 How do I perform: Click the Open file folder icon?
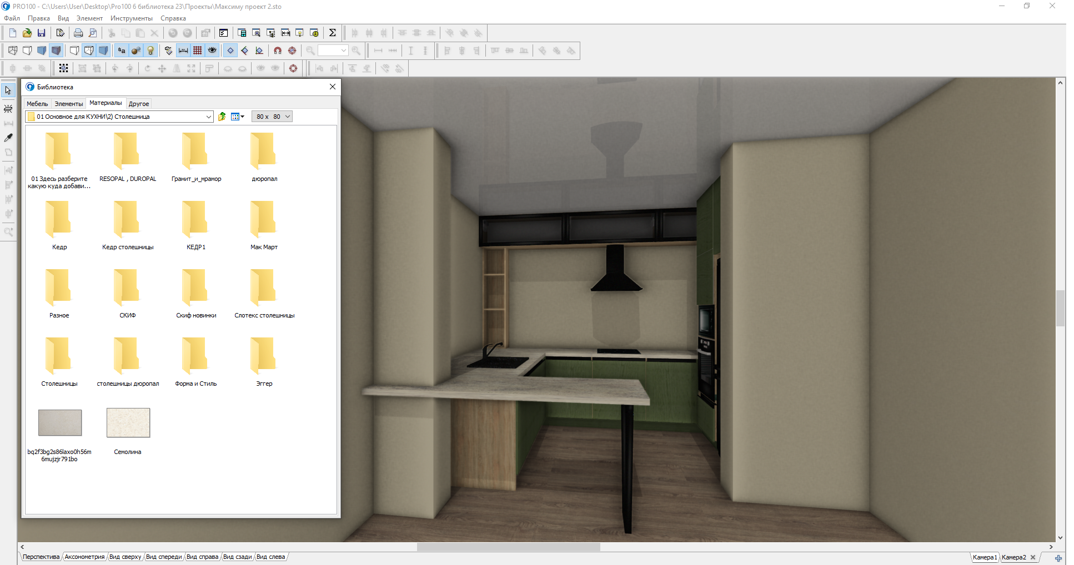click(x=27, y=33)
